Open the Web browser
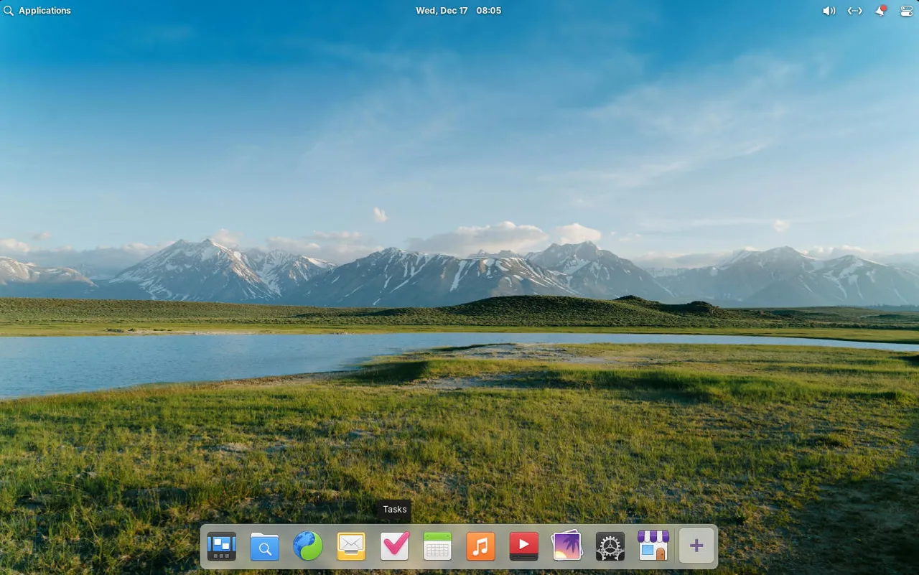The width and height of the screenshot is (919, 575). click(307, 546)
